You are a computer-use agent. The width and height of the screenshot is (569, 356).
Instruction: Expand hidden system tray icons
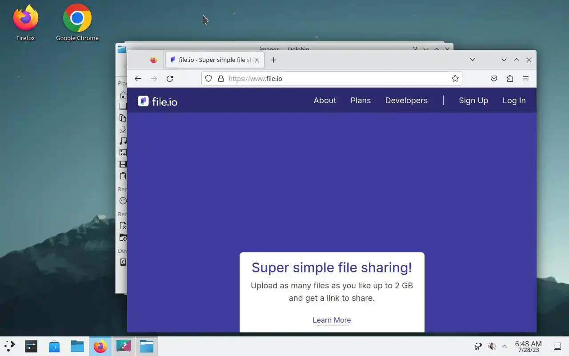[x=505, y=346]
